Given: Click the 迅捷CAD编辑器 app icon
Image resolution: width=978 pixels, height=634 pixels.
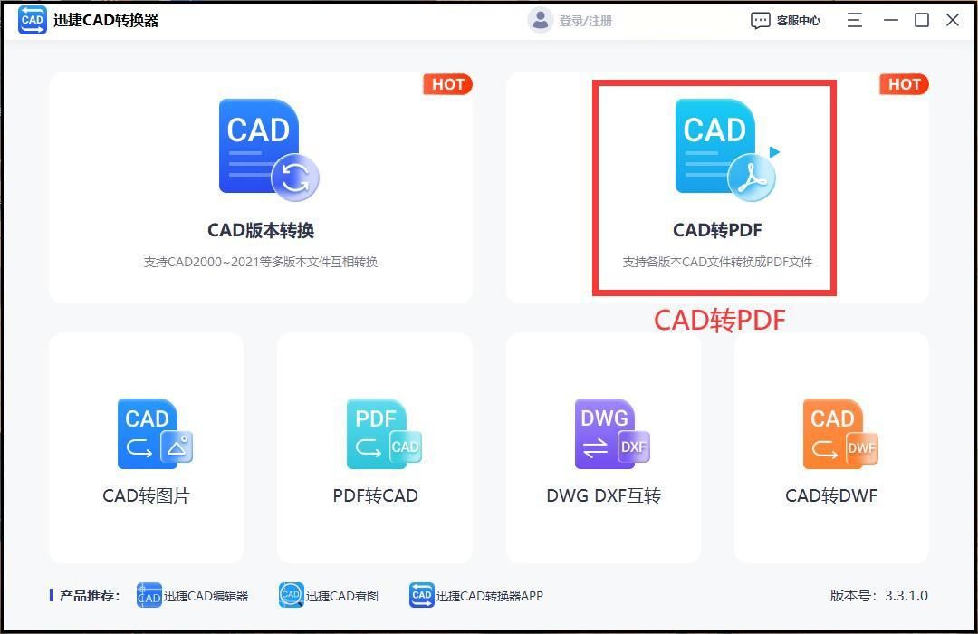Looking at the screenshot, I should click(149, 595).
